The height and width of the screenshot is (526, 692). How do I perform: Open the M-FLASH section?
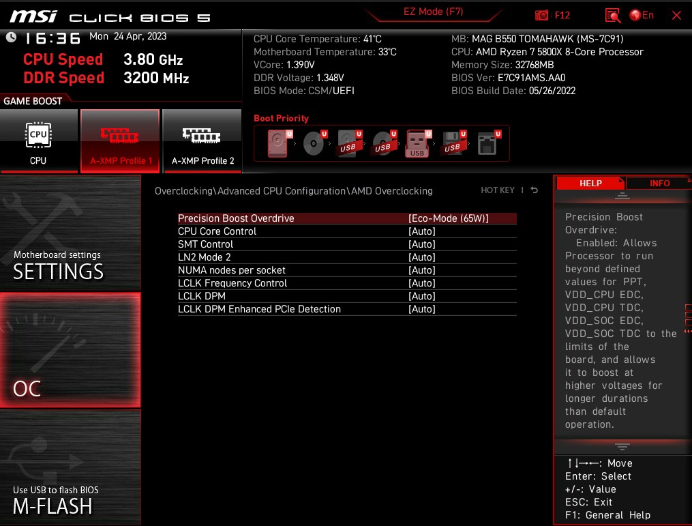coord(70,467)
